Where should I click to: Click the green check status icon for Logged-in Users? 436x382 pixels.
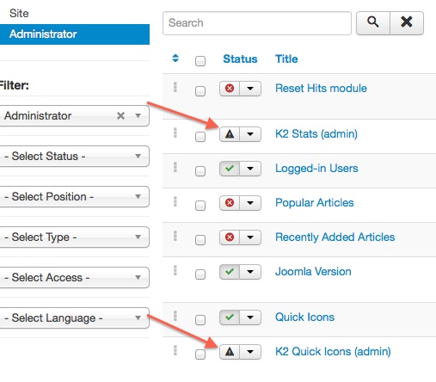pos(230,169)
